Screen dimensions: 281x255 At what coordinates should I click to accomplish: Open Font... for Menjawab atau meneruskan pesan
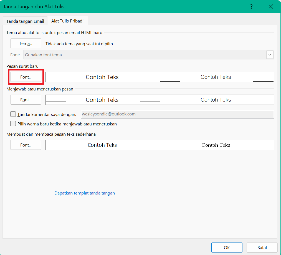point(26,100)
